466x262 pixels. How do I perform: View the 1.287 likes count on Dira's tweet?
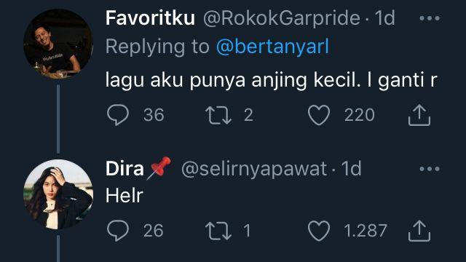(x=366, y=231)
